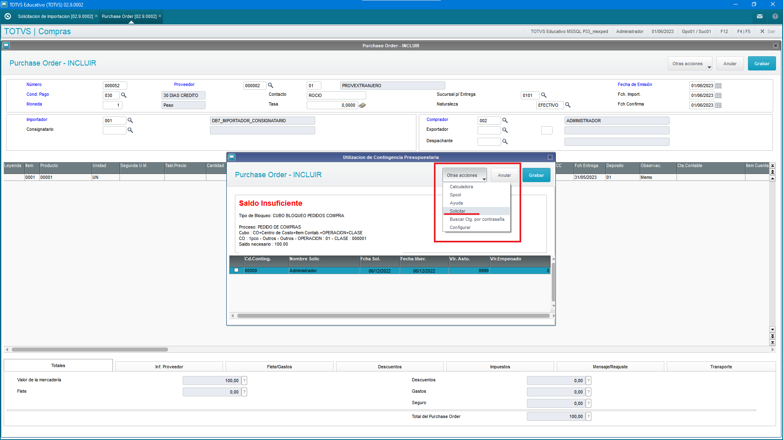Open the Tasa currency icon

(x=362, y=105)
